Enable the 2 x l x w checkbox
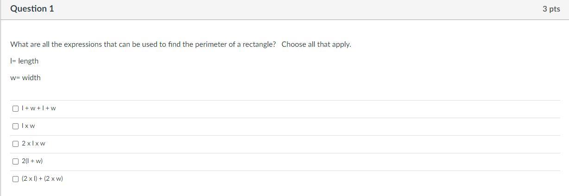Screen dimensions: 569x196 point(16,144)
